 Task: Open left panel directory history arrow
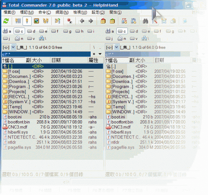pos(100,54)
